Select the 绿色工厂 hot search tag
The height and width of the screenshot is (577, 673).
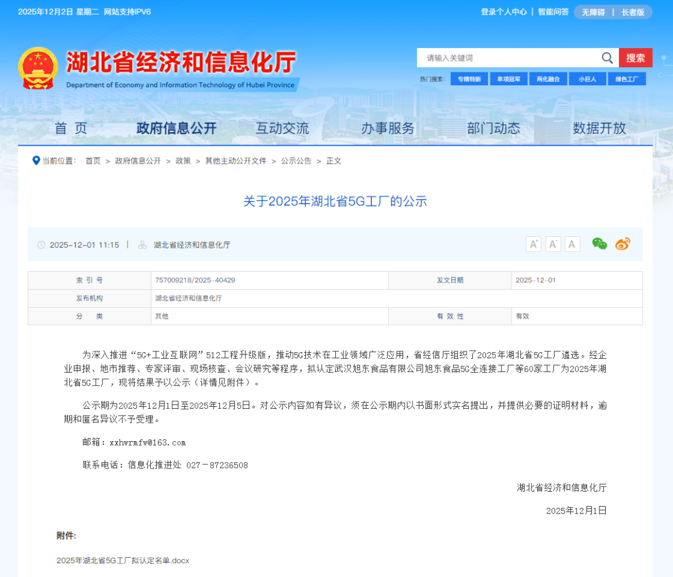pyautogui.click(x=627, y=79)
